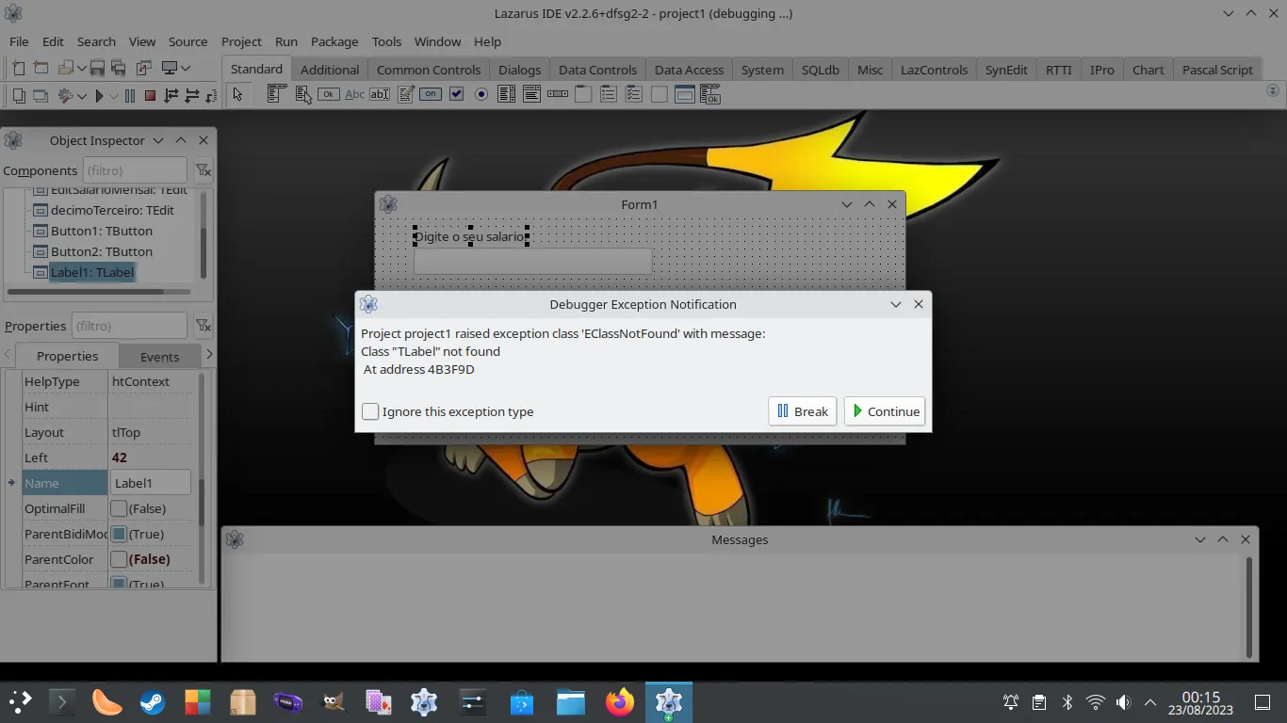Click the Save toolbar icon
Image resolution: width=1287 pixels, height=723 pixels.
[98, 68]
